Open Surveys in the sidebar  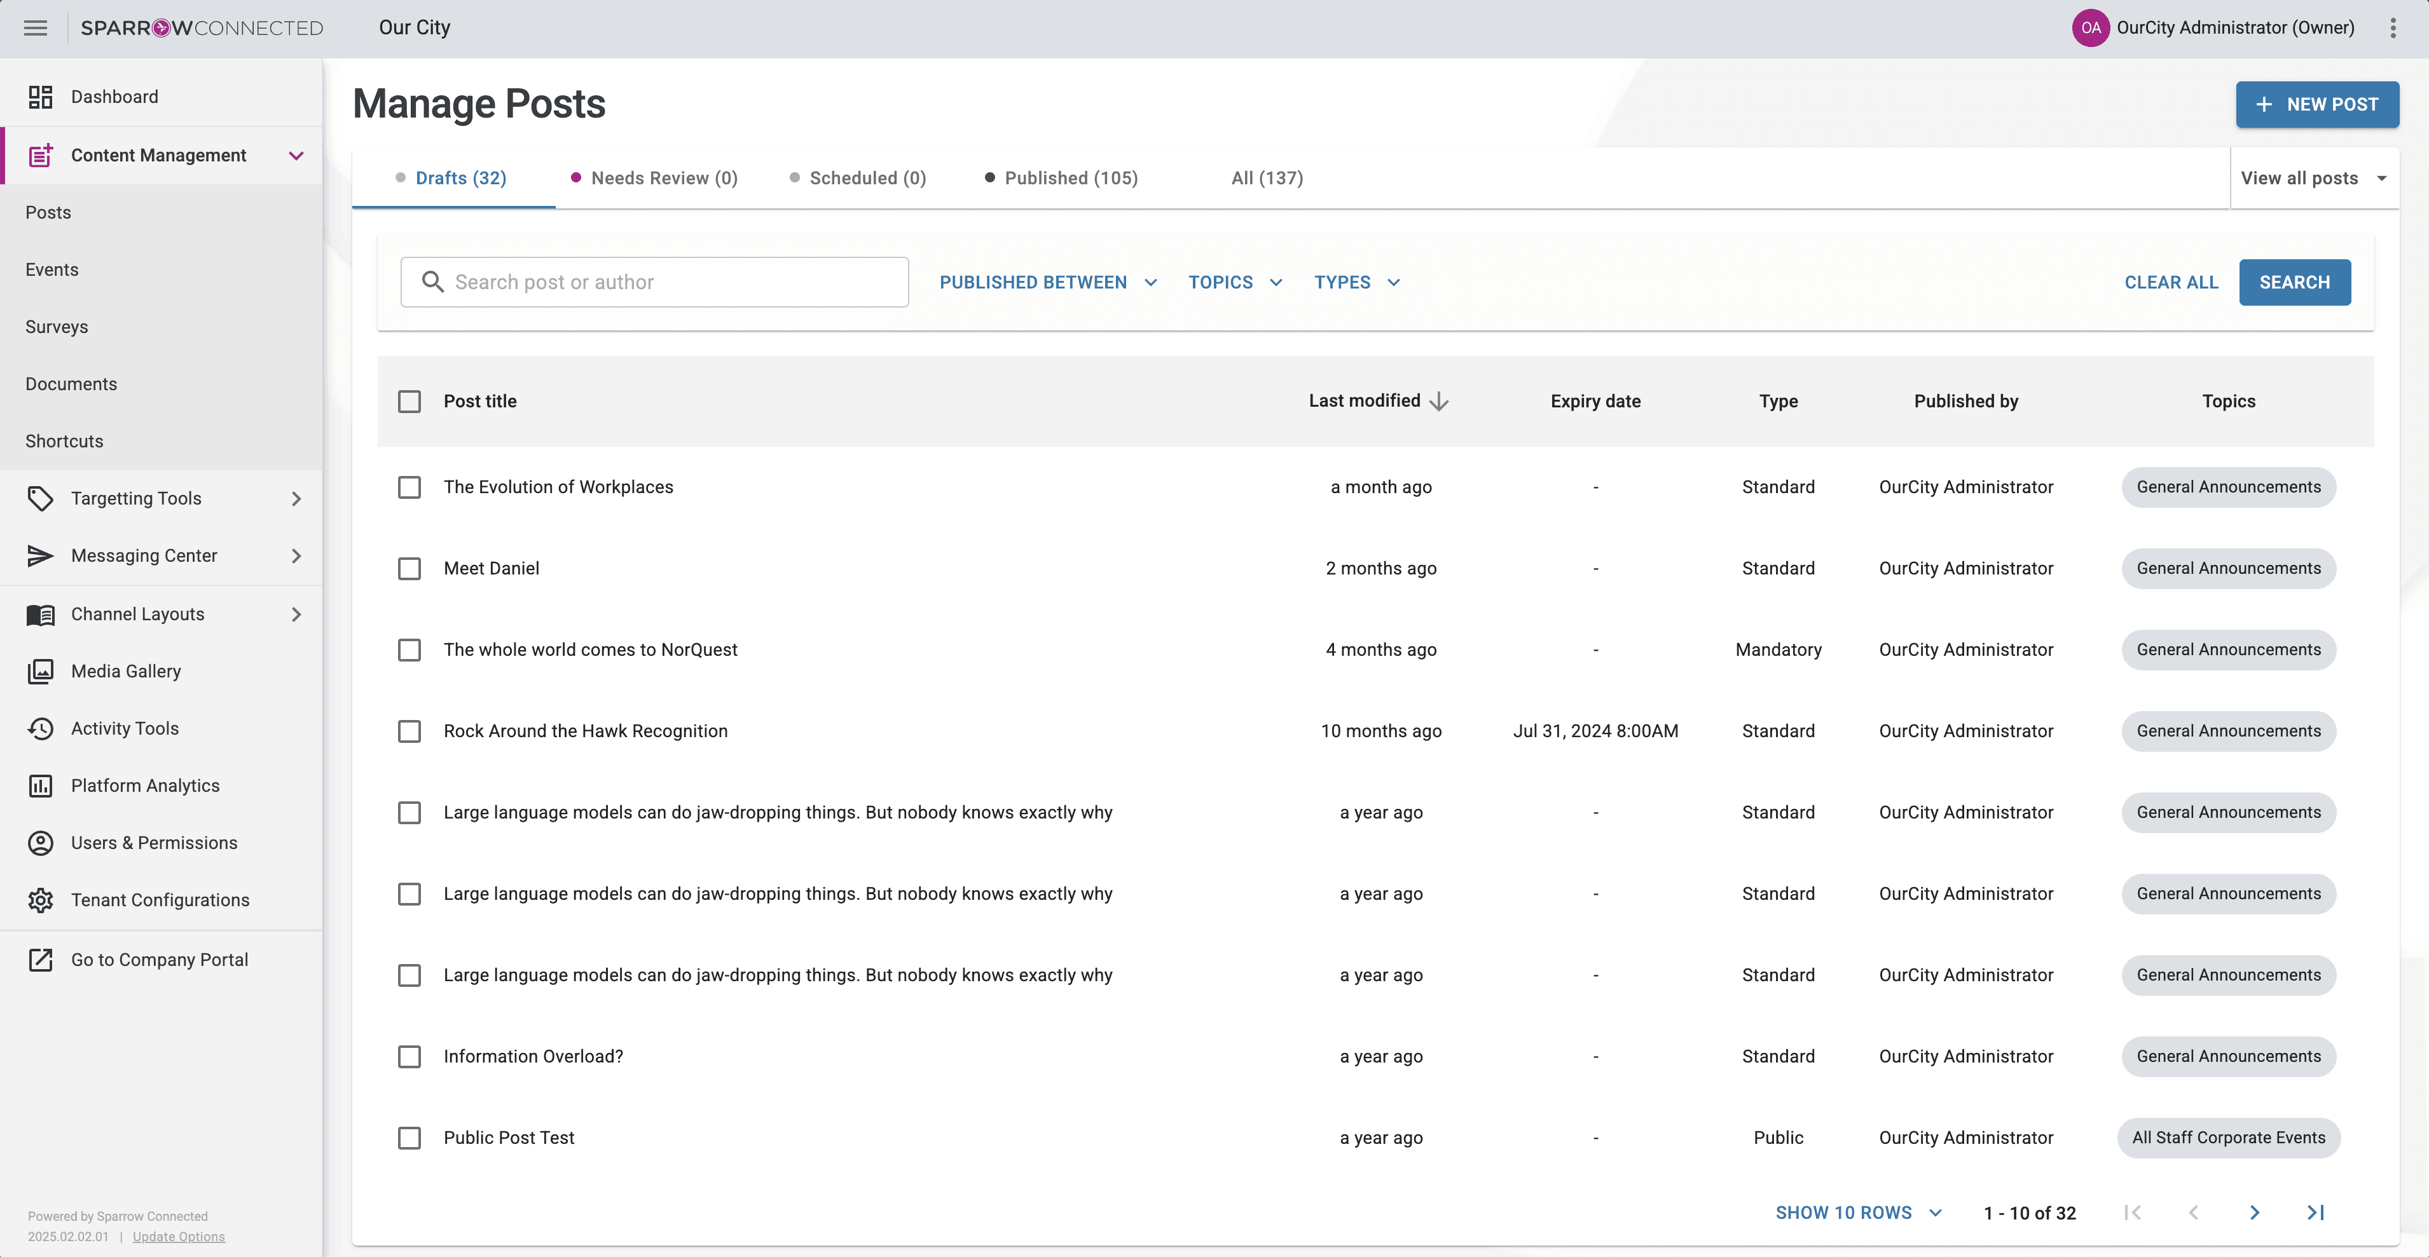coord(57,327)
